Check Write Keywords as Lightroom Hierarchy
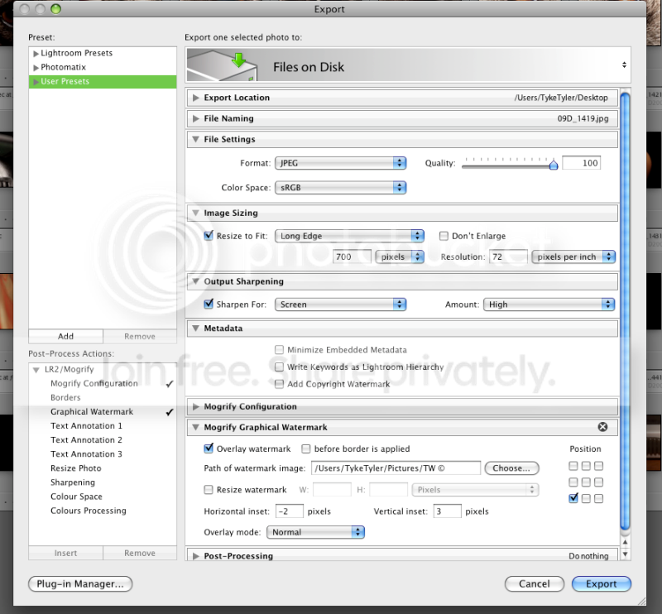The height and width of the screenshot is (614, 662). point(280,367)
